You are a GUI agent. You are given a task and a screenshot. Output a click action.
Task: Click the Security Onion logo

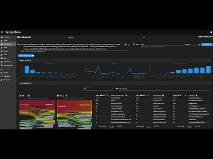click(x=13, y=32)
